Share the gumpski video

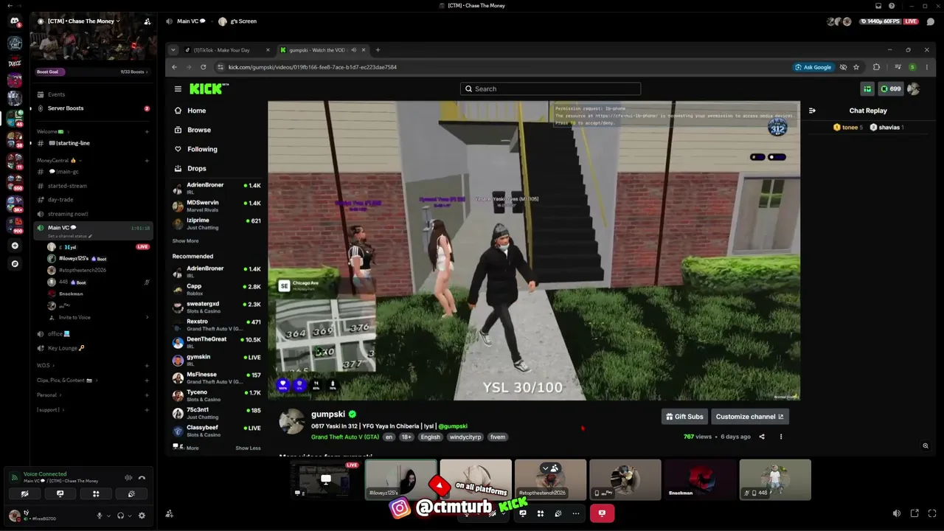[x=762, y=437]
